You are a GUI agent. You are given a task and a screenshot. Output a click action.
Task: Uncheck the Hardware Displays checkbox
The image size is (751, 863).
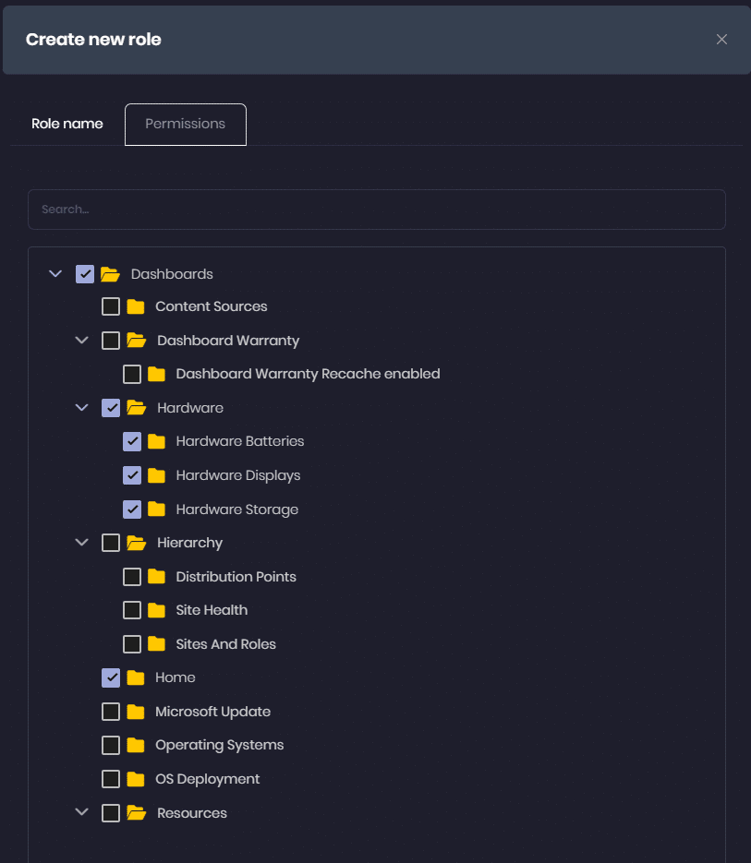132,475
